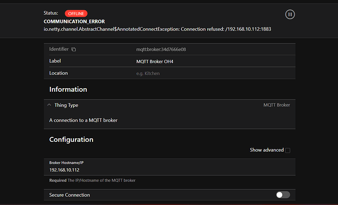Select the Status: label
This screenshot has height=205, width=338.
[51, 13]
